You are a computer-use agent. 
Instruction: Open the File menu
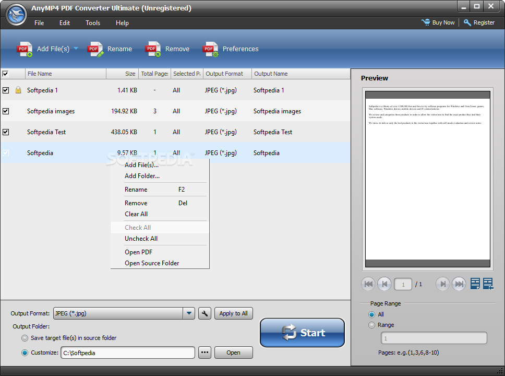[x=39, y=23]
